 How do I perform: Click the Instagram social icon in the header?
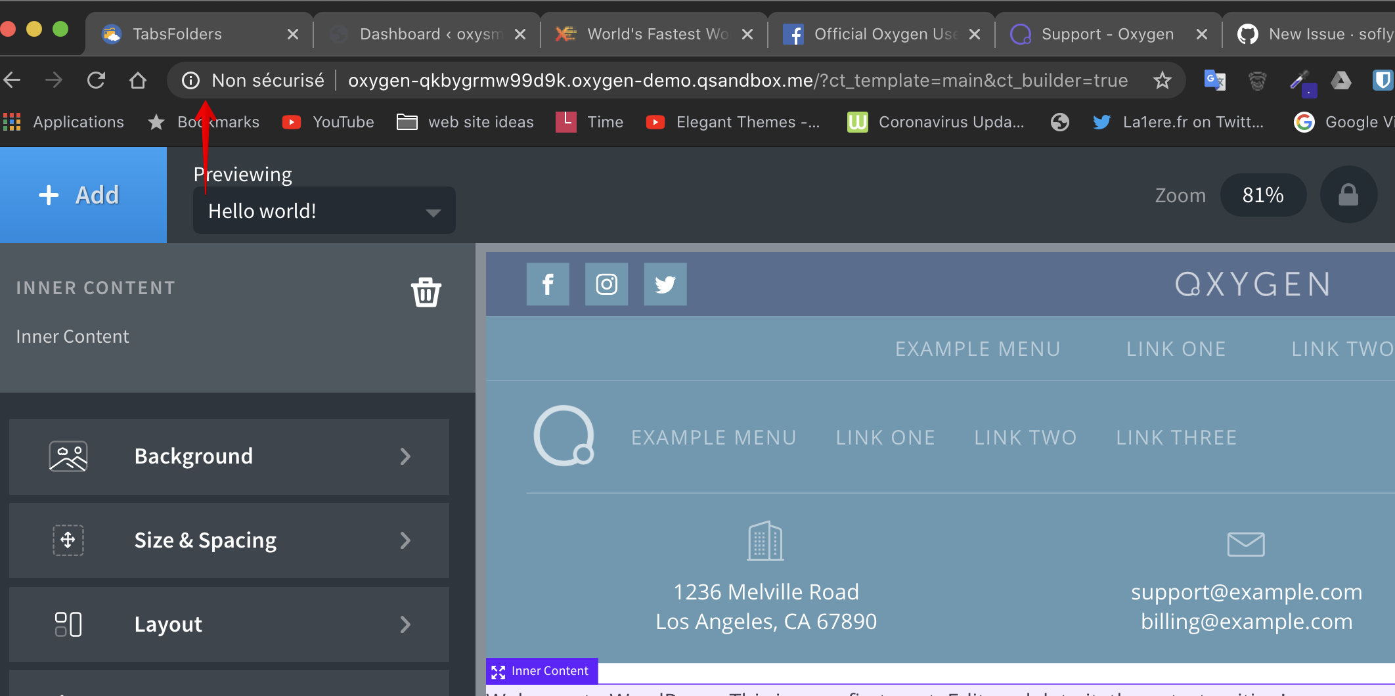pos(606,284)
